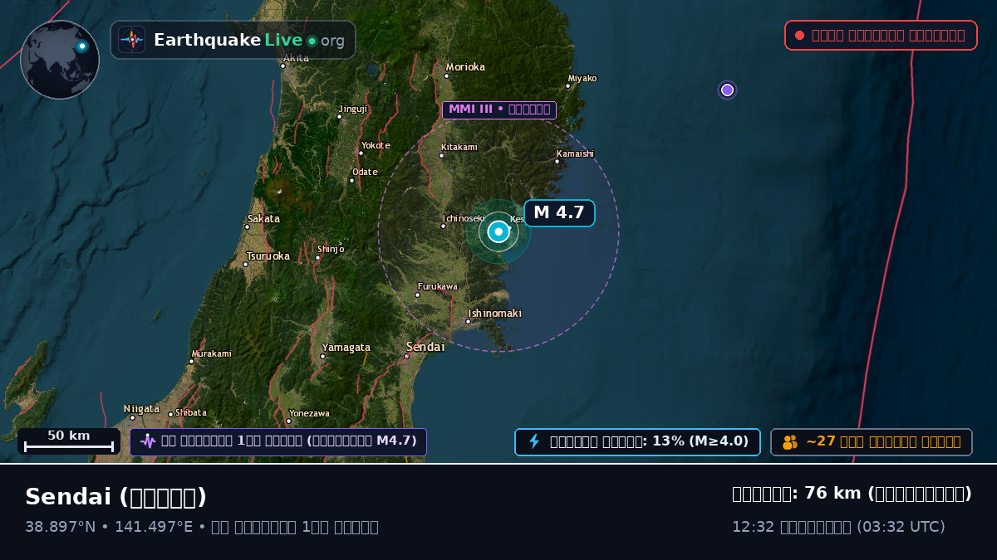Click the 12:32 (03:32 UTC) time text
This screenshot has height=560, width=997.
point(838,527)
